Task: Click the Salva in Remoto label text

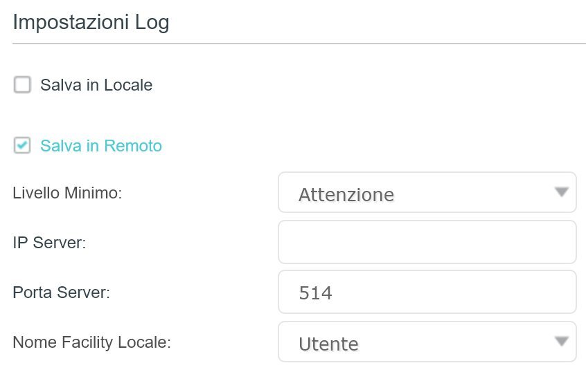Action: point(101,146)
